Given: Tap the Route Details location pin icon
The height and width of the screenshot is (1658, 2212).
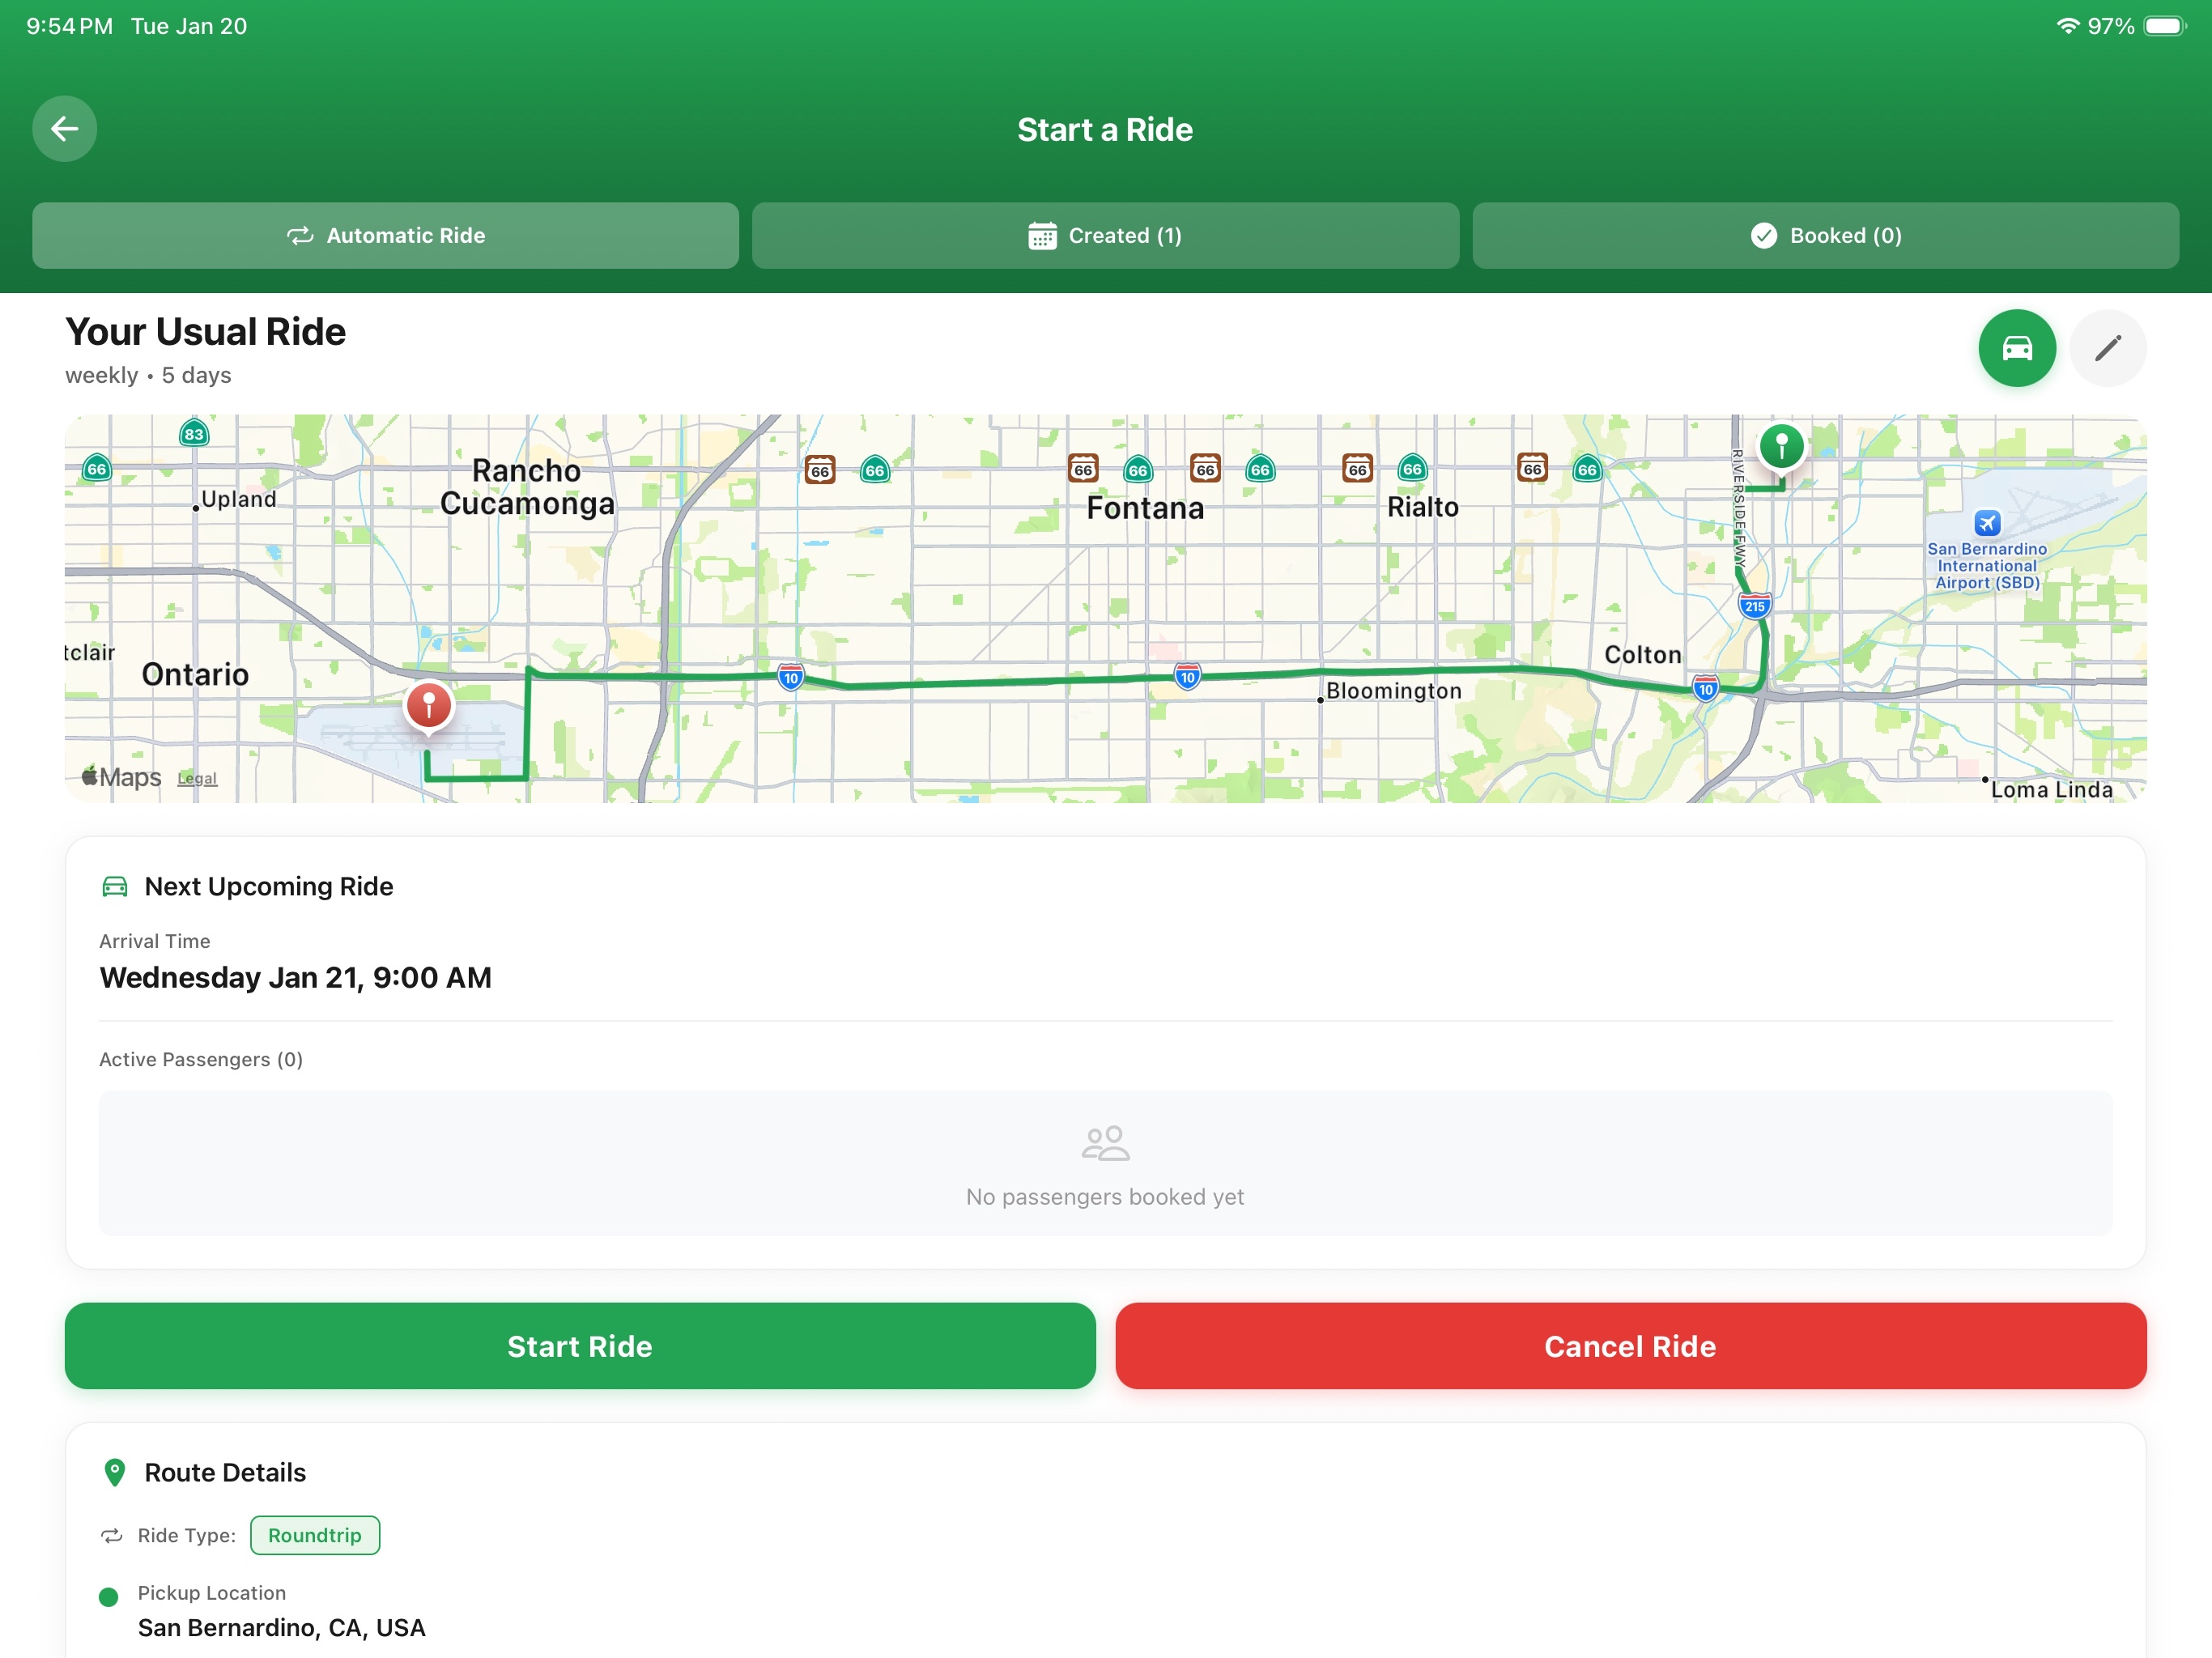Looking at the screenshot, I should [x=115, y=1473].
